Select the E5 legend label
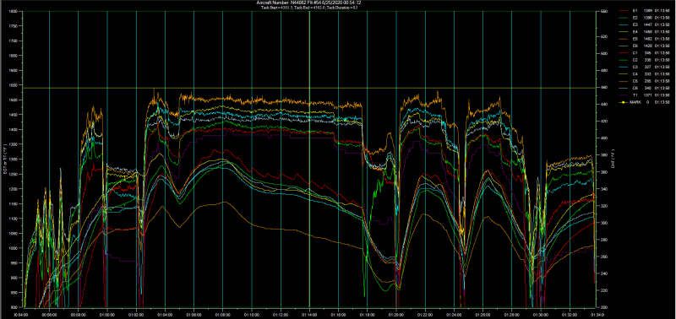Screen dimensions: 676x319 635,39
